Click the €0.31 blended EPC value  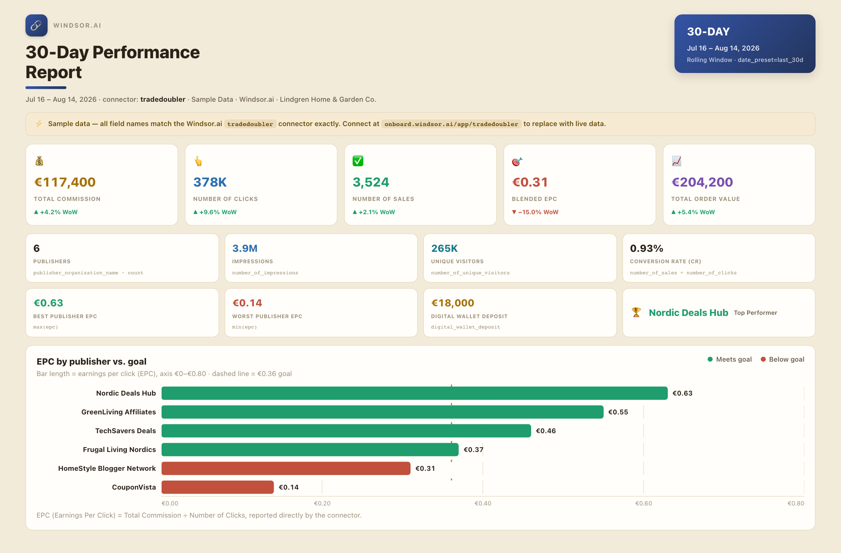coord(530,182)
